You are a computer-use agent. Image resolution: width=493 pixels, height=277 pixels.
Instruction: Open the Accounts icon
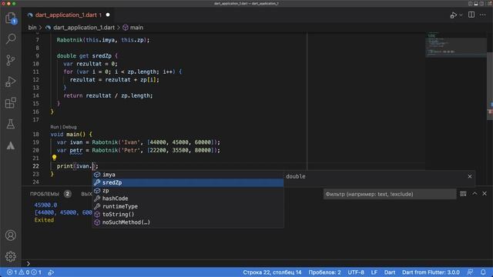click(x=11, y=235)
